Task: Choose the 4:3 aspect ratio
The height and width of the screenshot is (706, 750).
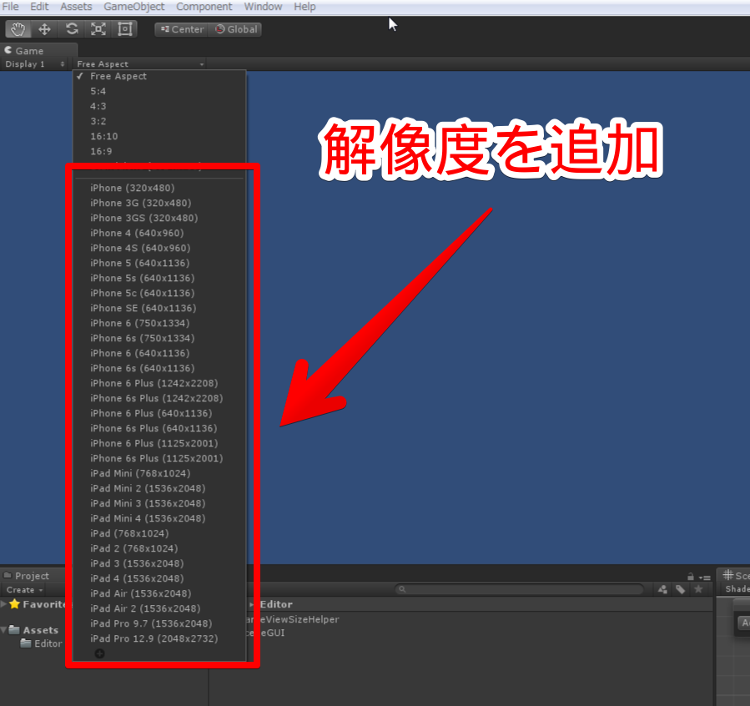Action: point(159,106)
